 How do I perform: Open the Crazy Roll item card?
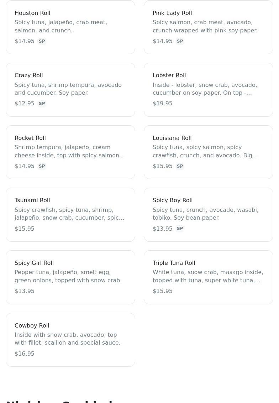70,90
